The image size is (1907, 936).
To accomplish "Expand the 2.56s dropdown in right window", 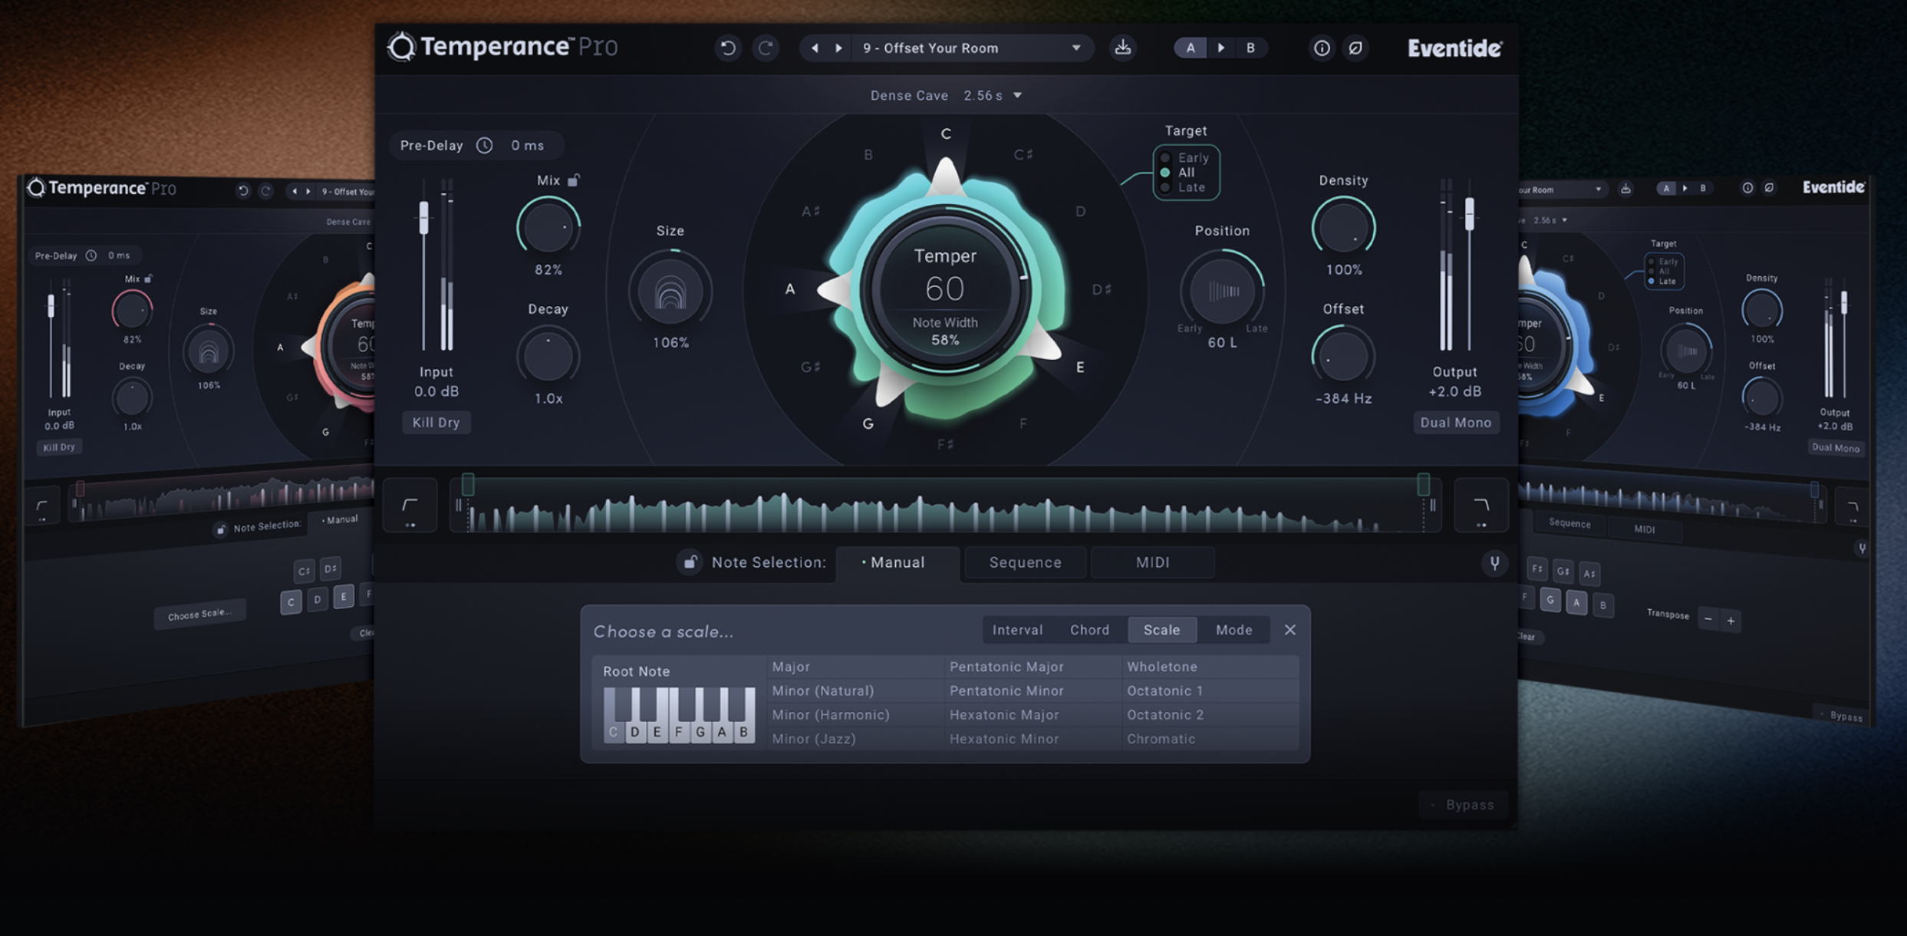I will tap(1564, 220).
